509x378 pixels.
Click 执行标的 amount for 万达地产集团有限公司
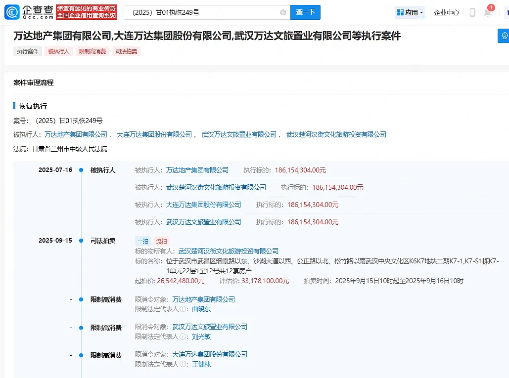coord(300,170)
